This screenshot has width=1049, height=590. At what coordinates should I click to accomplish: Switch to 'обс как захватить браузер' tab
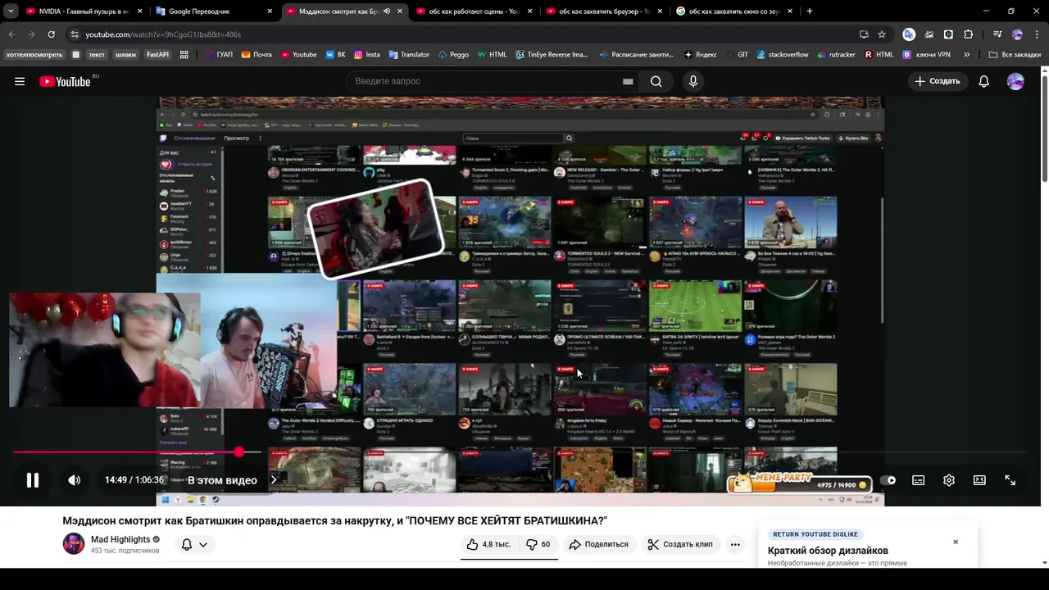pyautogui.click(x=604, y=11)
